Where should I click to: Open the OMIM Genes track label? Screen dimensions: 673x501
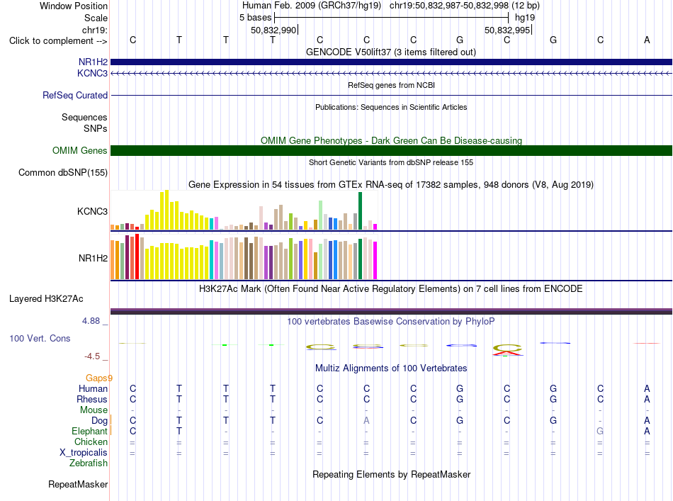coord(79,151)
